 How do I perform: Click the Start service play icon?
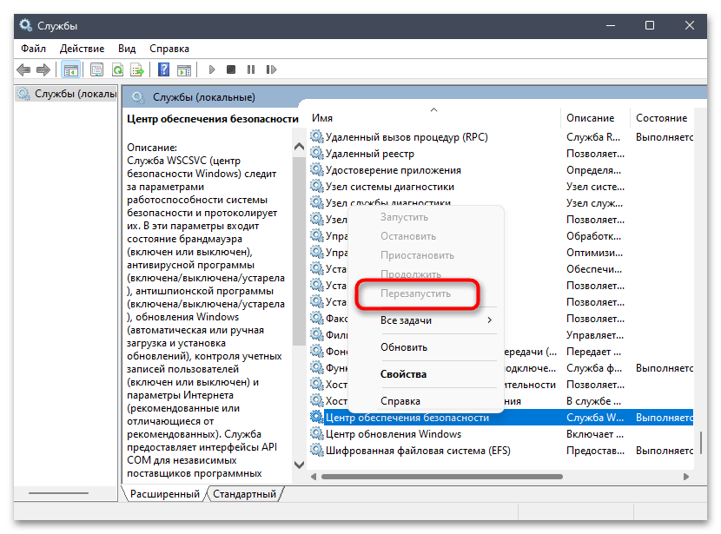tap(211, 69)
